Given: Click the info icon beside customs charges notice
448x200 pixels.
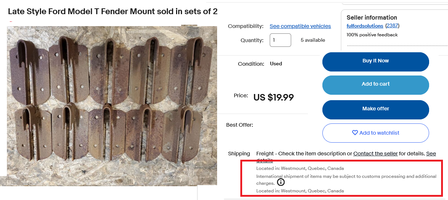Looking at the screenshot, I should point(281,182).
